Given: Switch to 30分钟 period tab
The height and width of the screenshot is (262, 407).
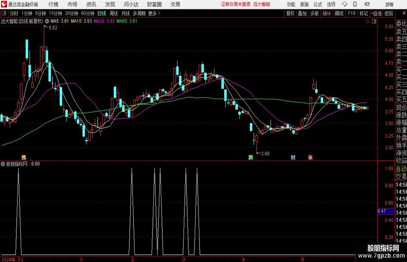Looking at the screenshot, I should (x=71, y=13).
